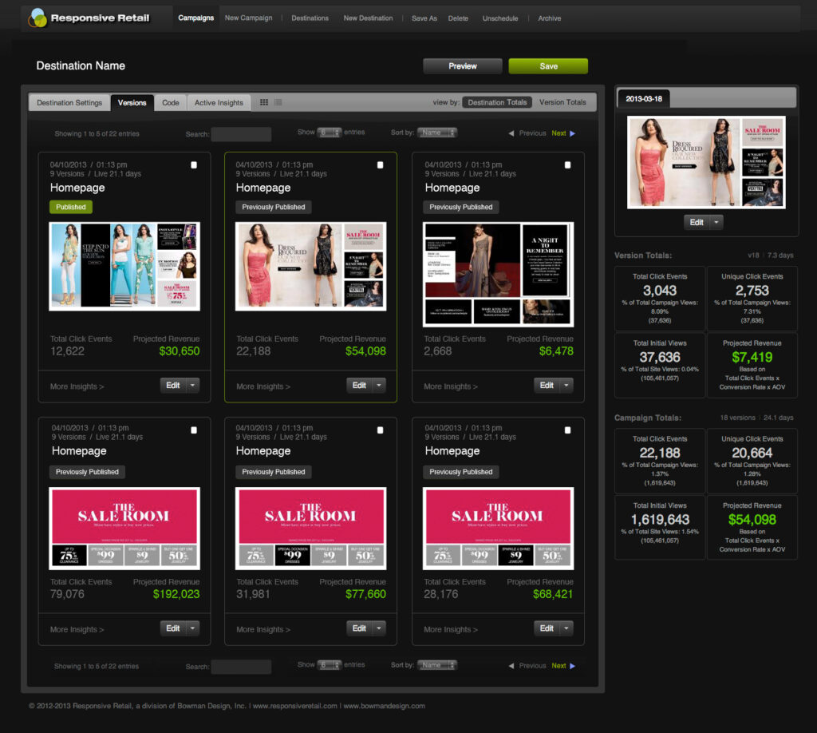Select the 2013-03-18 tab
Viewport: 817px width, 733px height.
[x=644, y=98]
